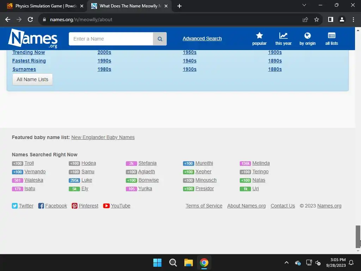Open Windows taskbar search

click(x=173, y=263)
